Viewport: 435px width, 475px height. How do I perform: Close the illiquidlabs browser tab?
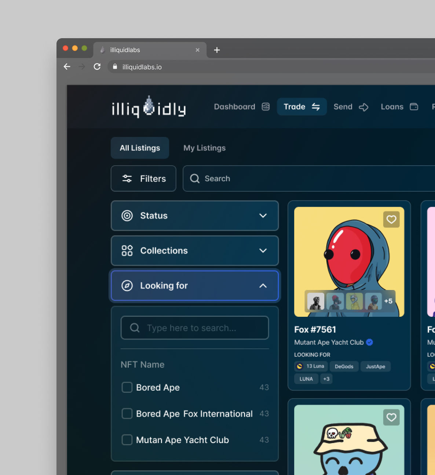tap(198, 50)
